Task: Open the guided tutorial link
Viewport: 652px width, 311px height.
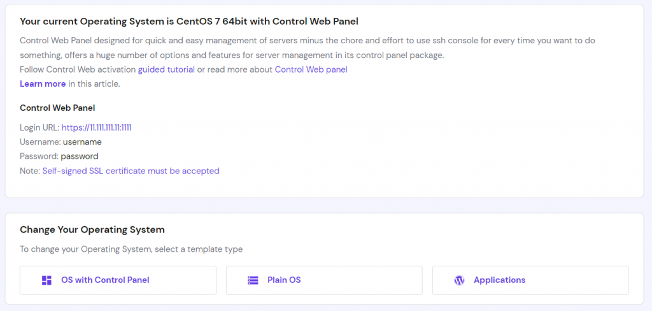Action: (x=166, y=69)
